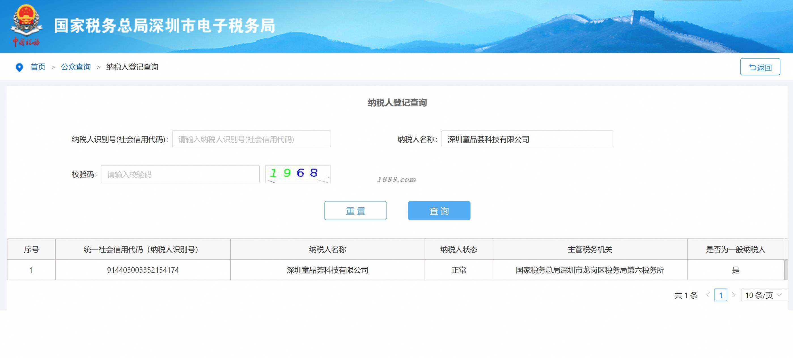Select credit code 914403003352154174 cell
Image resolution: width=793 pixels, height=358 pixels.
tap(143, 270)
